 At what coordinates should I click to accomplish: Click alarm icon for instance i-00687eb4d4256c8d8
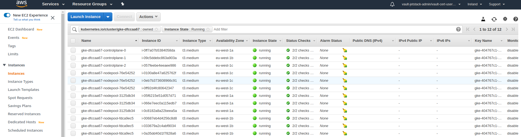(x=345, y=118)
